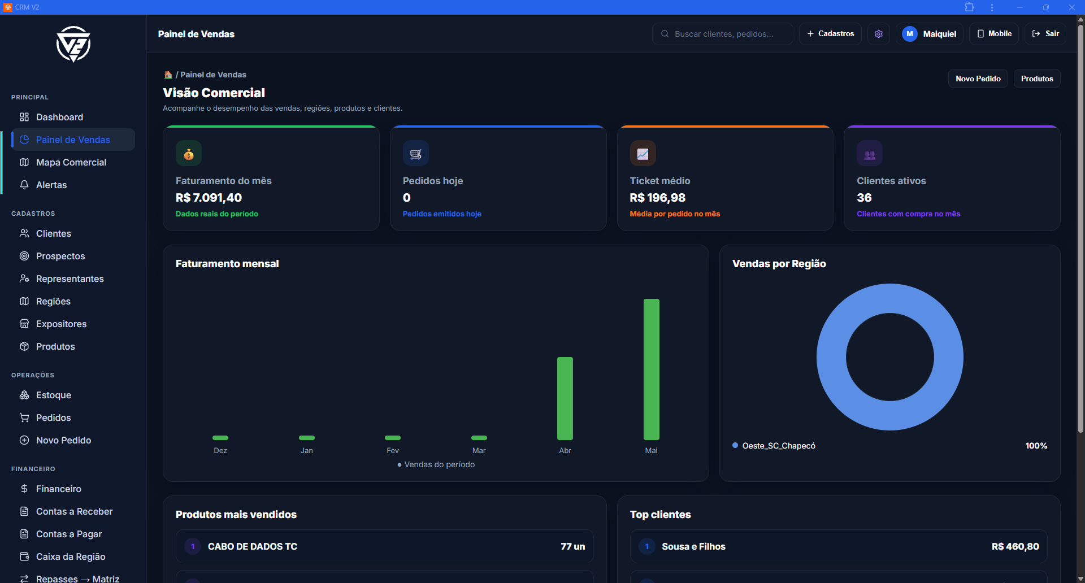The height and width of the screenshot is (583, 1085).
Task: Click the extensions puzzle icon in title bar
Action: 970,7
